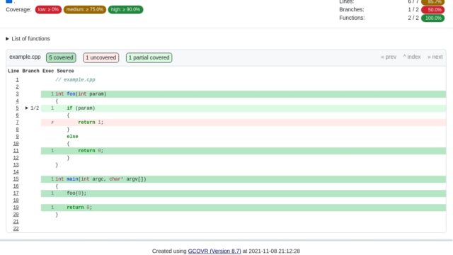This screenshot has width=453, height=255.
Task: Jump to line number 22 anchor
Action: pos(16,228)
